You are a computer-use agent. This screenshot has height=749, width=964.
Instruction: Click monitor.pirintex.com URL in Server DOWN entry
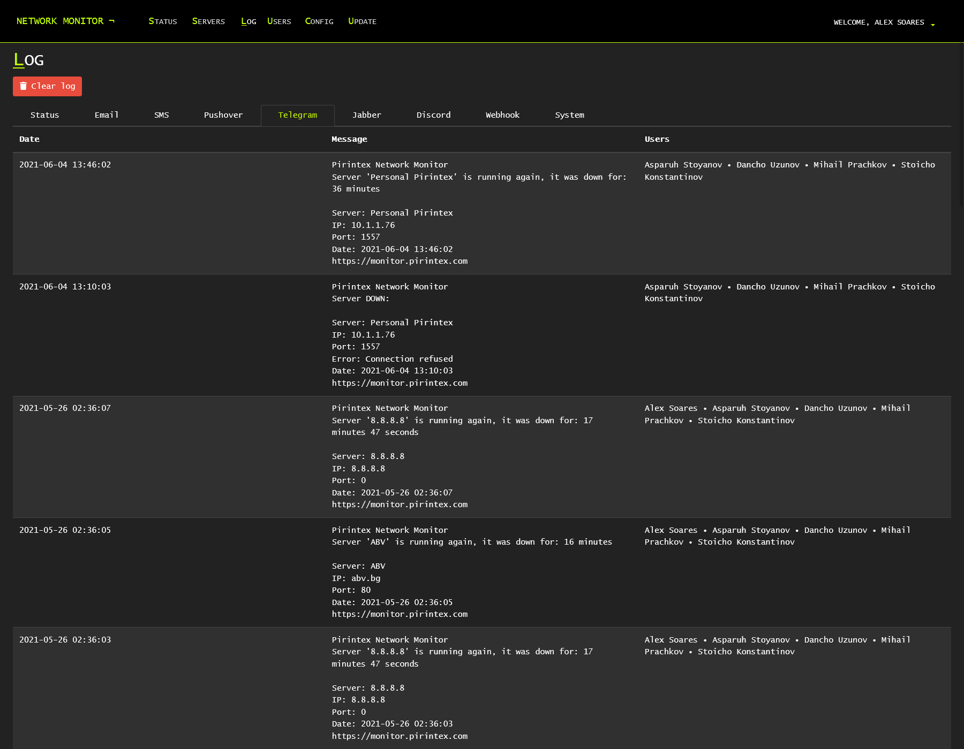coord(400,383)
